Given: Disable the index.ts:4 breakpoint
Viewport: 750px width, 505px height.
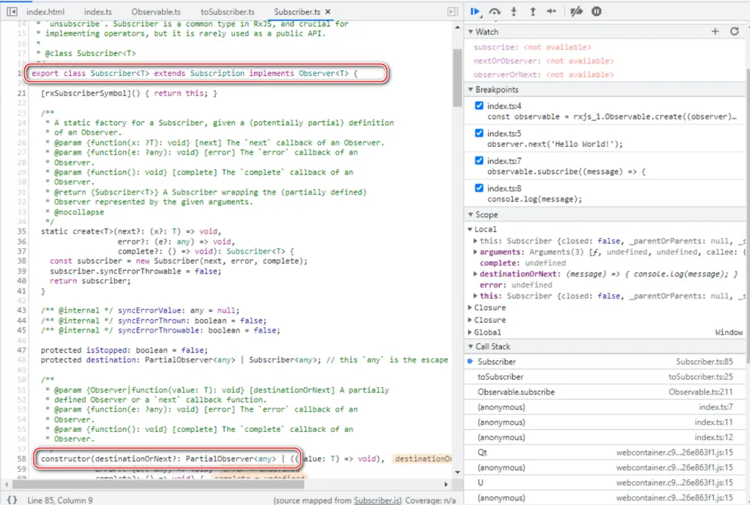Looking at the screenshot, I should 479,106.
